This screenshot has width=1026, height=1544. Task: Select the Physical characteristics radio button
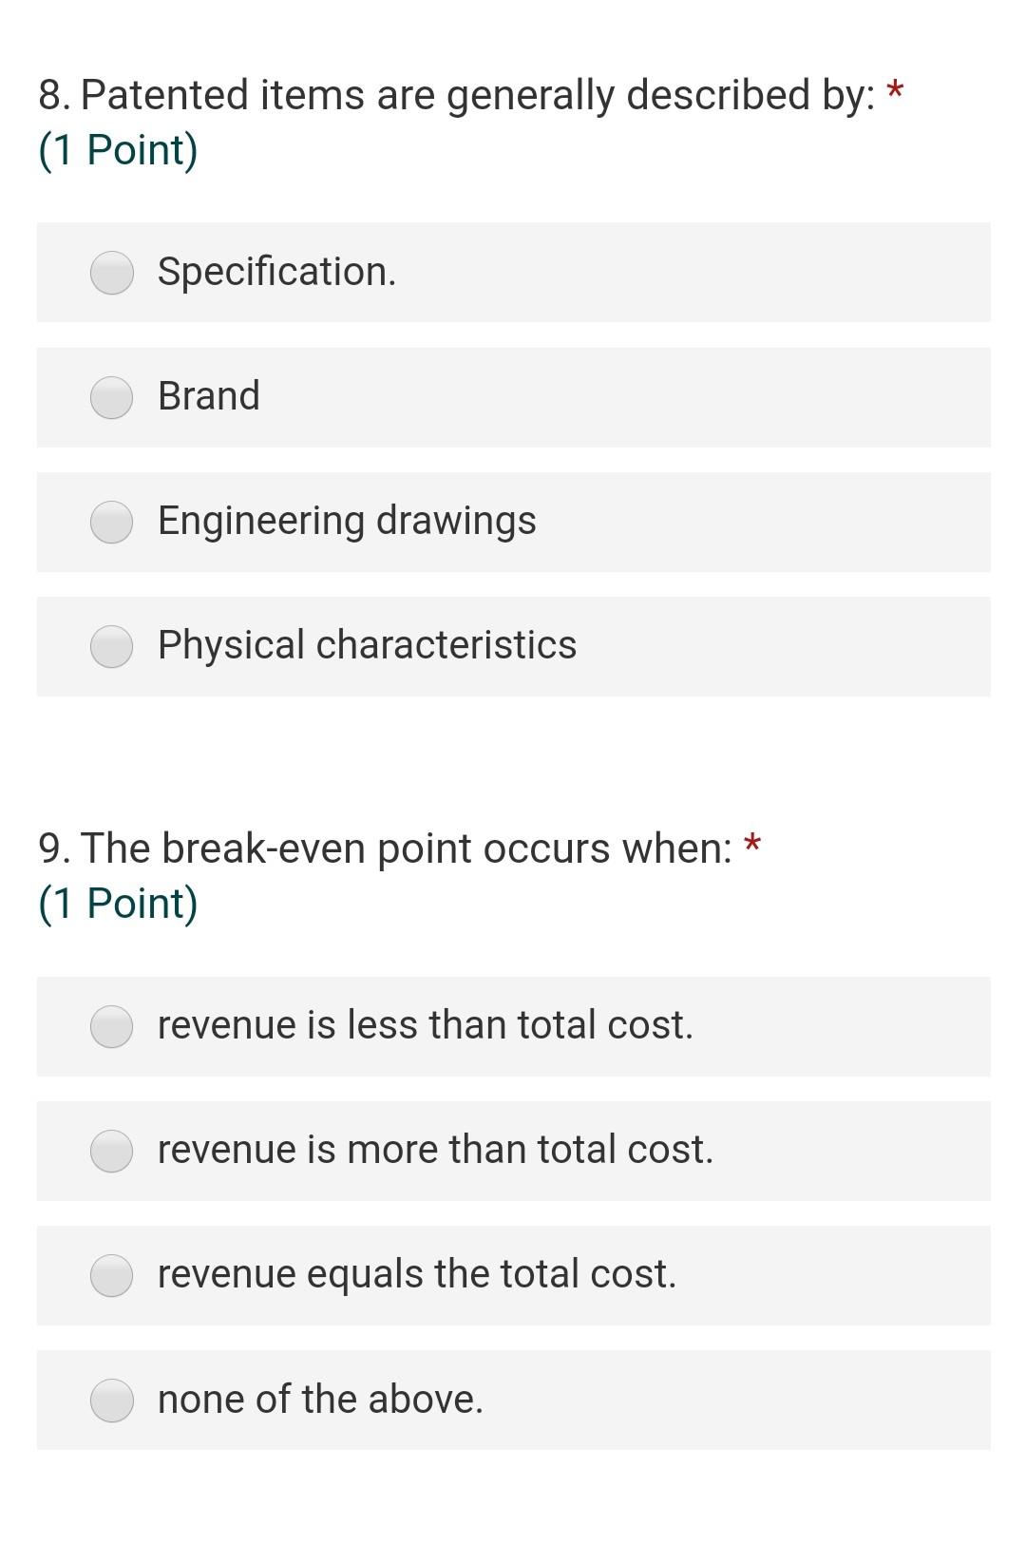pos(111,646)
